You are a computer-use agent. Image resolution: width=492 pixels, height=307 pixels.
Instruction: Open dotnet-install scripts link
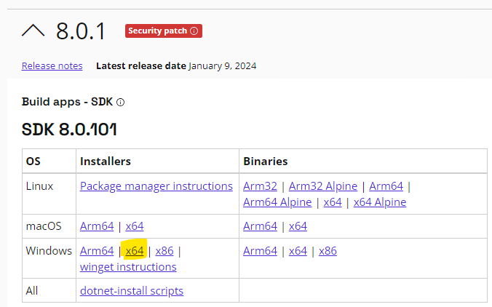[x=132, y=291]
